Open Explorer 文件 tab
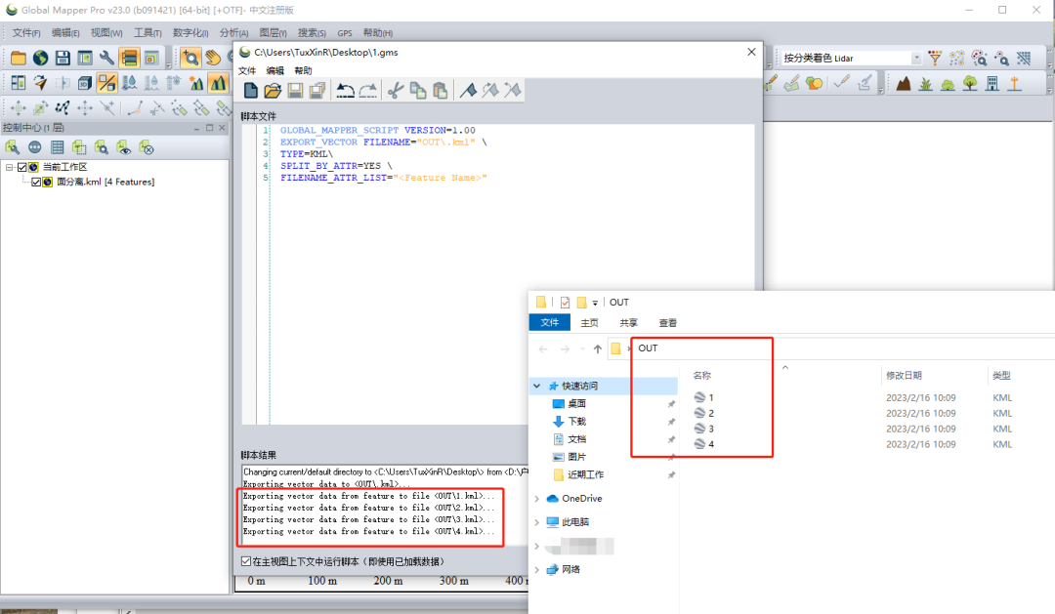This screenshot has height=614, width=1055. pyautogui.click(x=550, y=323)
